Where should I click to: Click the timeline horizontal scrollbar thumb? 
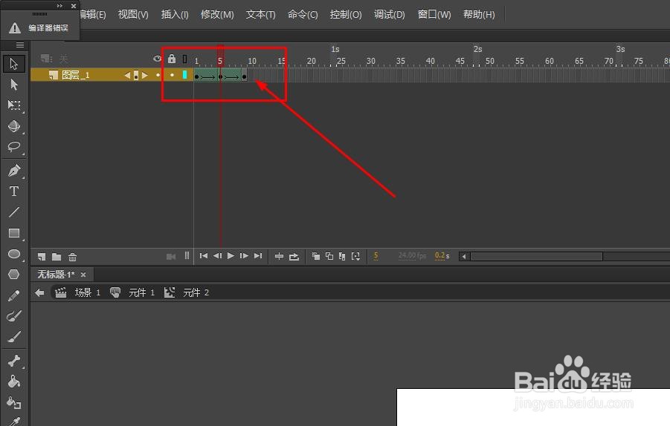tap(536, 256)
